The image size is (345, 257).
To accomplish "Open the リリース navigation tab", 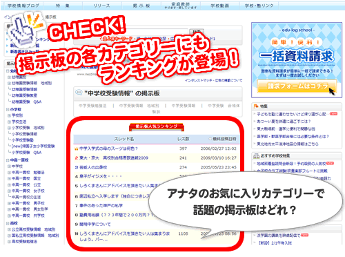I will coord(101,6).
